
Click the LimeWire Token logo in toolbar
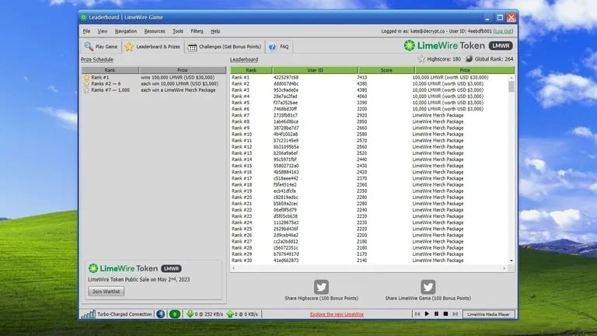pos(445,46)
